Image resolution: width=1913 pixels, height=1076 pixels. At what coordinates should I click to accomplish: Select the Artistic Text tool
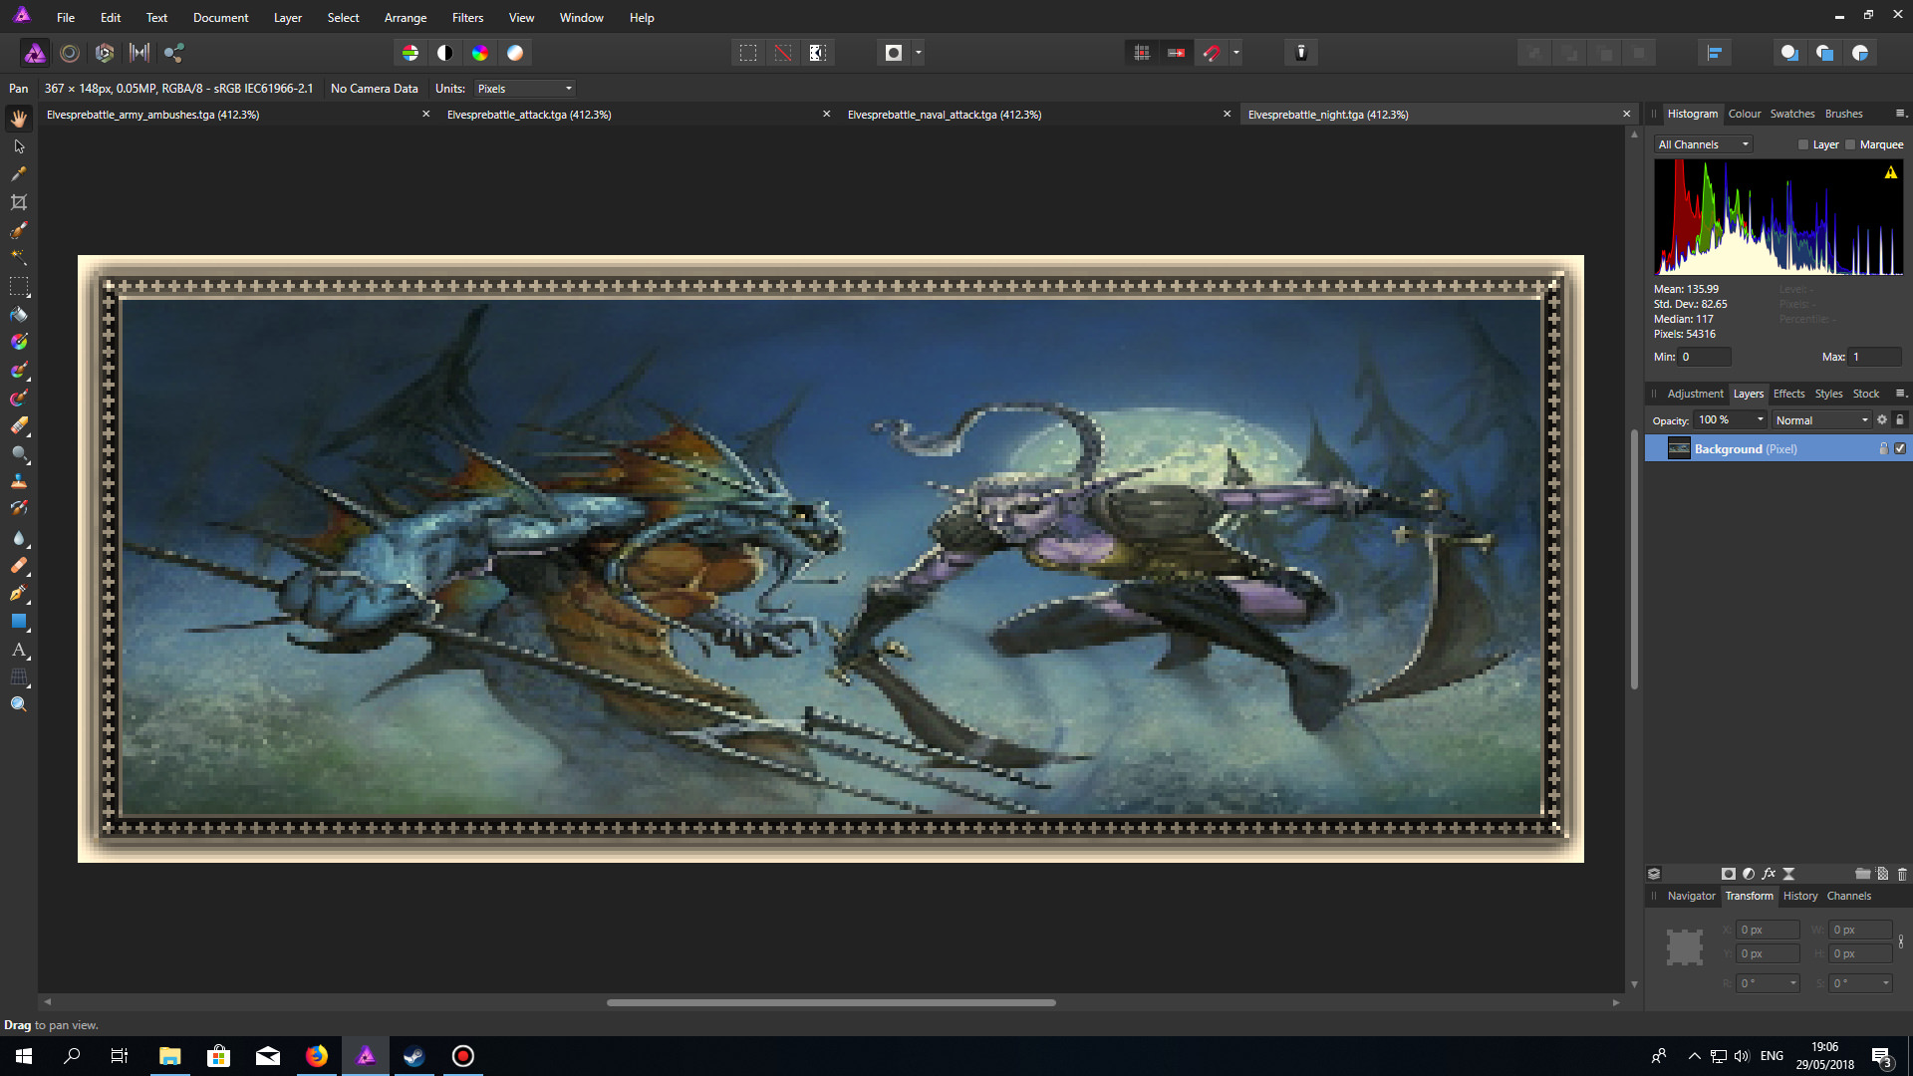click(x=19, y=649)
